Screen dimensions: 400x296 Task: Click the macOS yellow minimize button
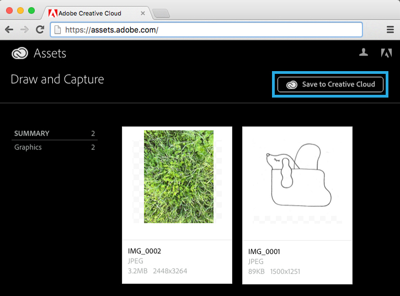click(x=20, y=10)
